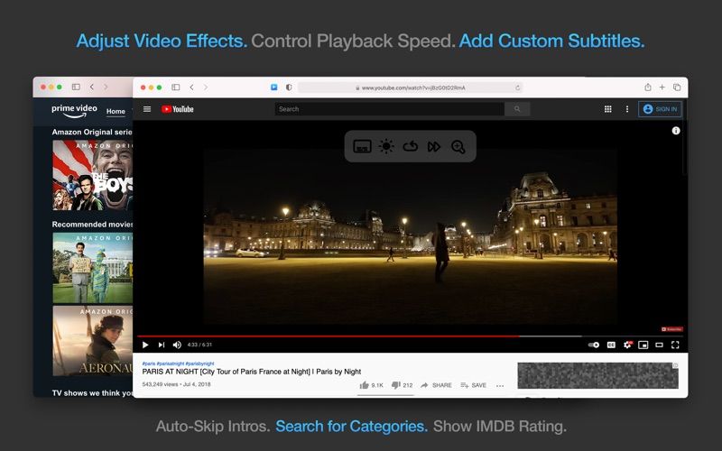Mute the video volume
This screenshot has height=451, width=722.
[x=177, y=345]
